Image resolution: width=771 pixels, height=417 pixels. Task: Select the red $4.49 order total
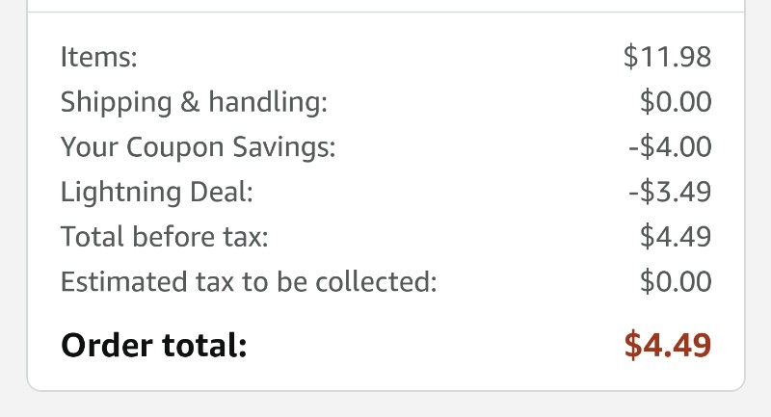(668, 345)
